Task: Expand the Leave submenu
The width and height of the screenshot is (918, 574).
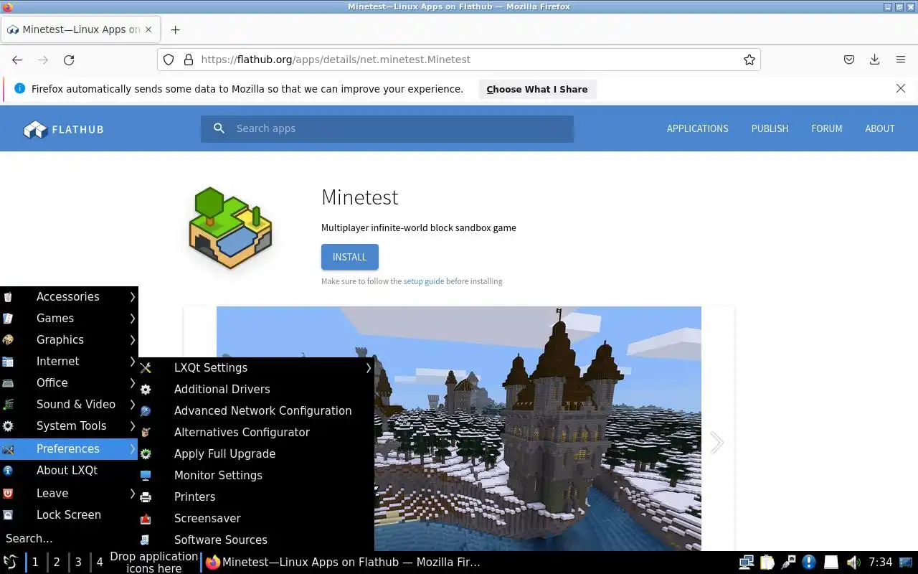Action: (x=69, y=493)
